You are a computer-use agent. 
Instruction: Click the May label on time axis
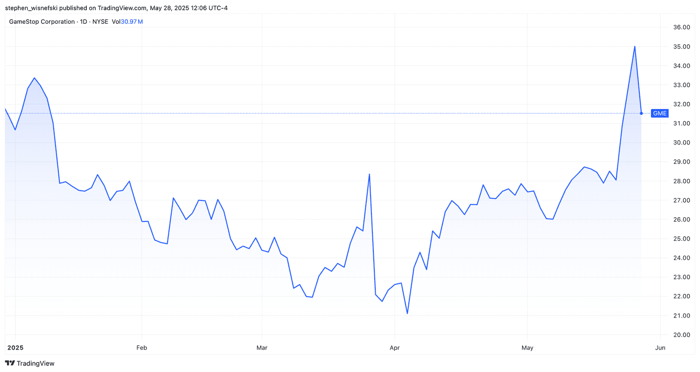tap(527, 348)
